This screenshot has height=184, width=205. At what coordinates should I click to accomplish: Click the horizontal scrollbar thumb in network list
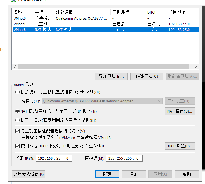[103, 66]
